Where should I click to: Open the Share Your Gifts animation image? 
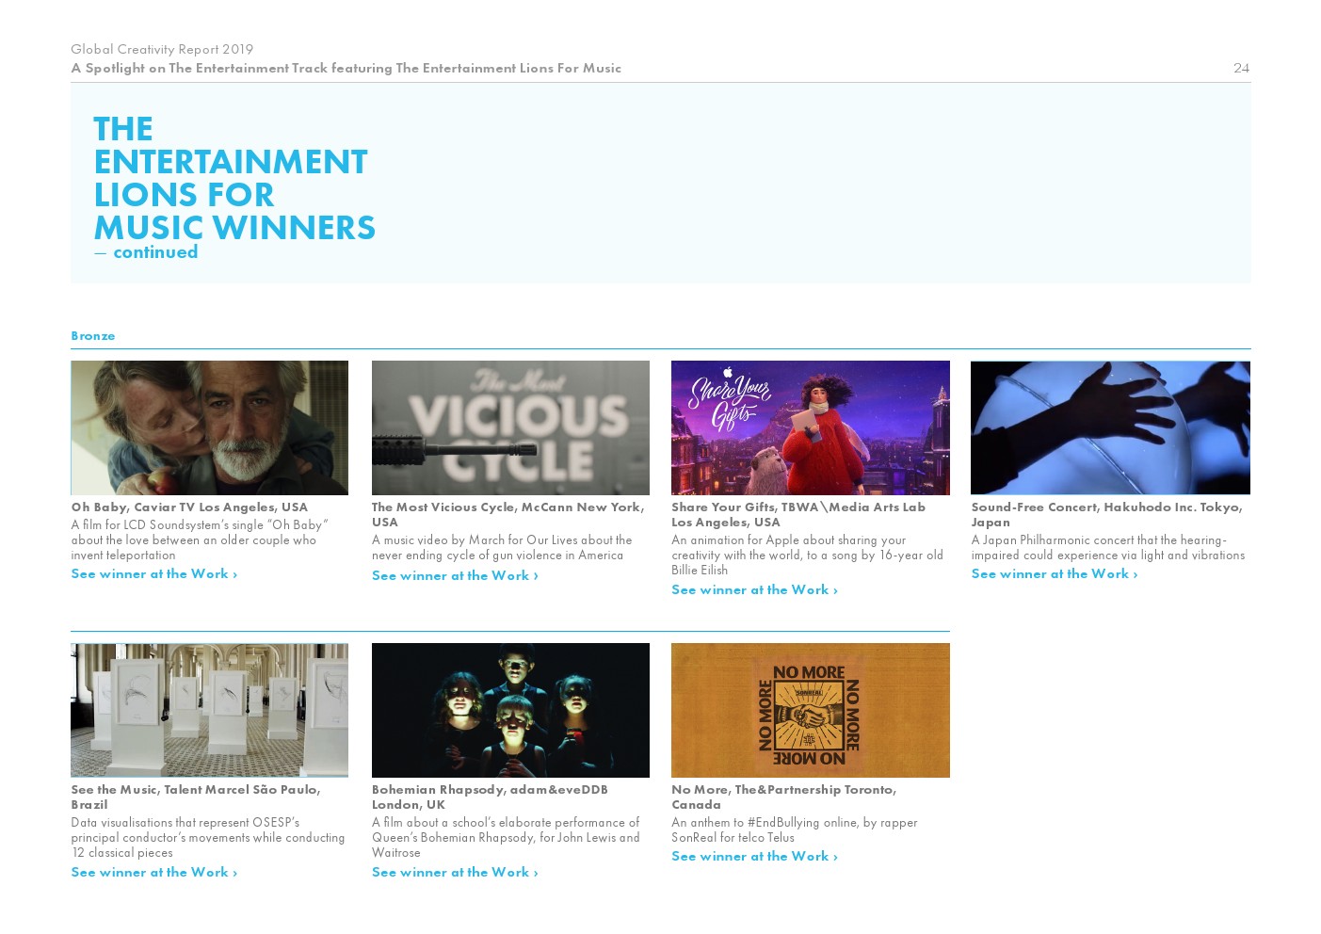click(810, 427)
